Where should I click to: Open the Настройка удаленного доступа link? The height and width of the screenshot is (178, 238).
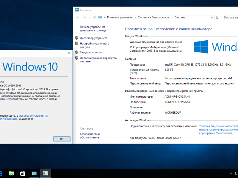(94, 45)
